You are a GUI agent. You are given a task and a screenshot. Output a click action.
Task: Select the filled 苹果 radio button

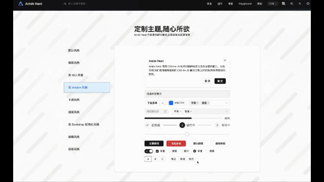tap(194, 151)
